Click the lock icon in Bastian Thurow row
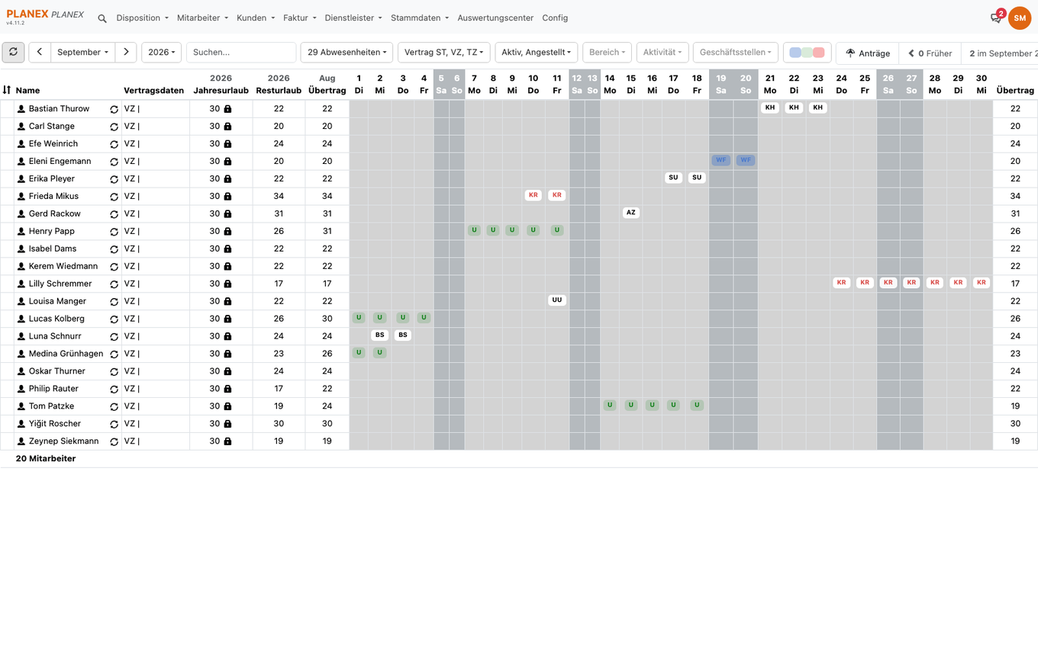This screenshot has width=1038, height=648. click(x=227, y=109)
